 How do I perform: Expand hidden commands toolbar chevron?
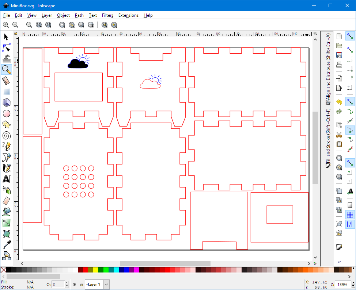tap(339, 262)
